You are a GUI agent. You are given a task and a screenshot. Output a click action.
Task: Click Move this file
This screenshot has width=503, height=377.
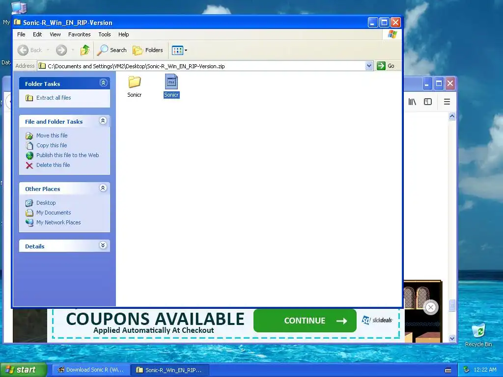coord(52,135)
